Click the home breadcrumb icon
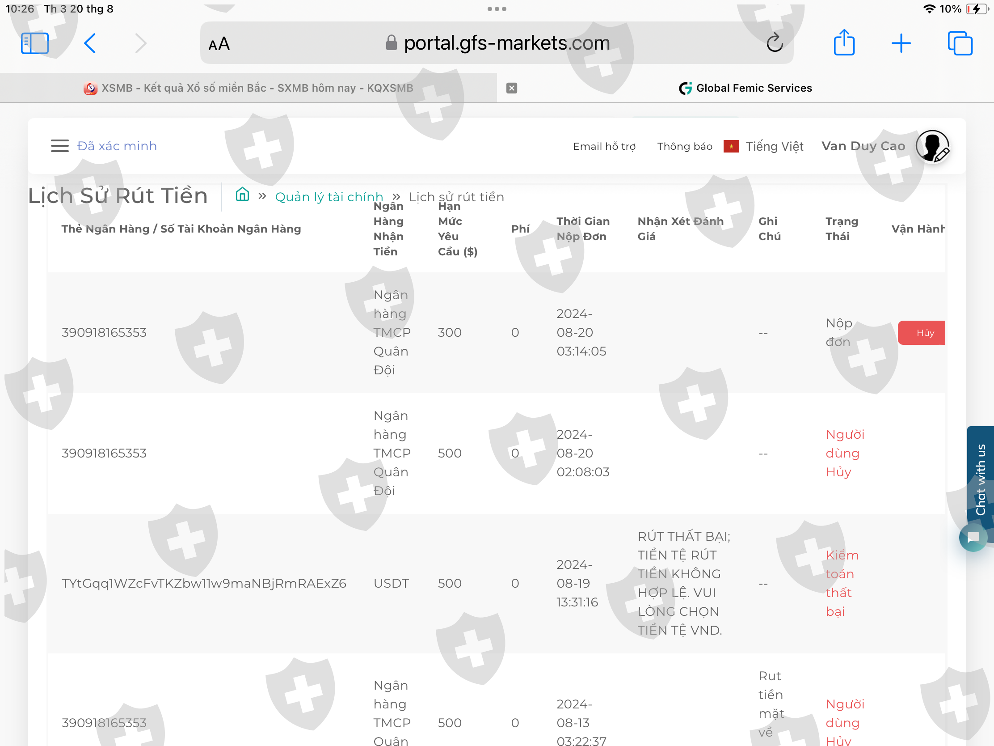This screenshot has height=746, width=994. click(x=242, y=195)
